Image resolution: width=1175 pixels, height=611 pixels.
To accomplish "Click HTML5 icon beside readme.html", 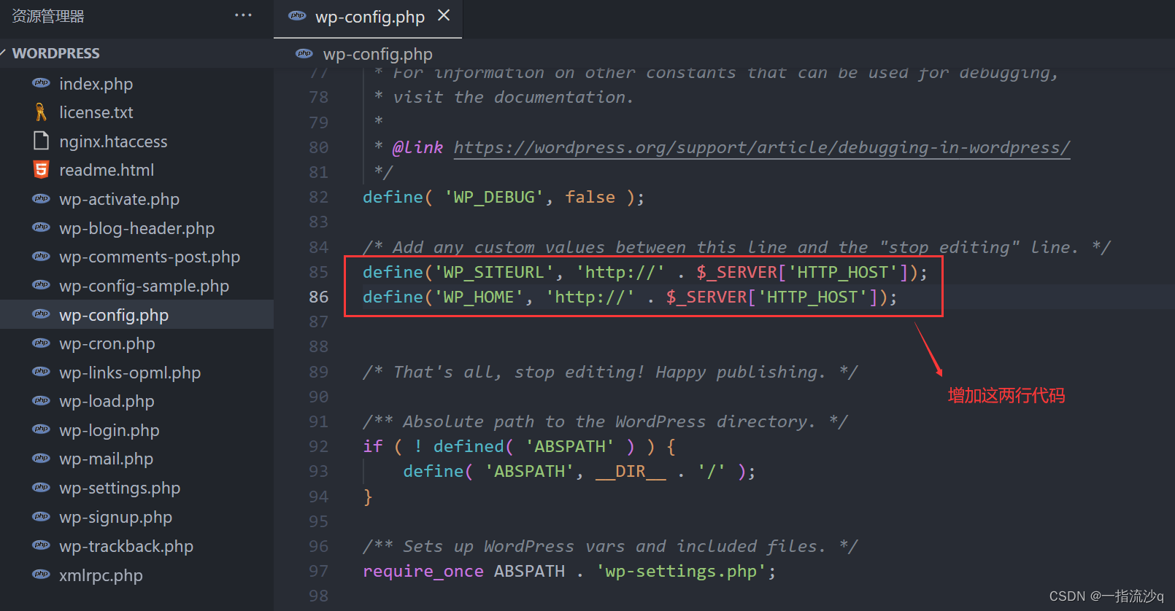I will point(42,170).
